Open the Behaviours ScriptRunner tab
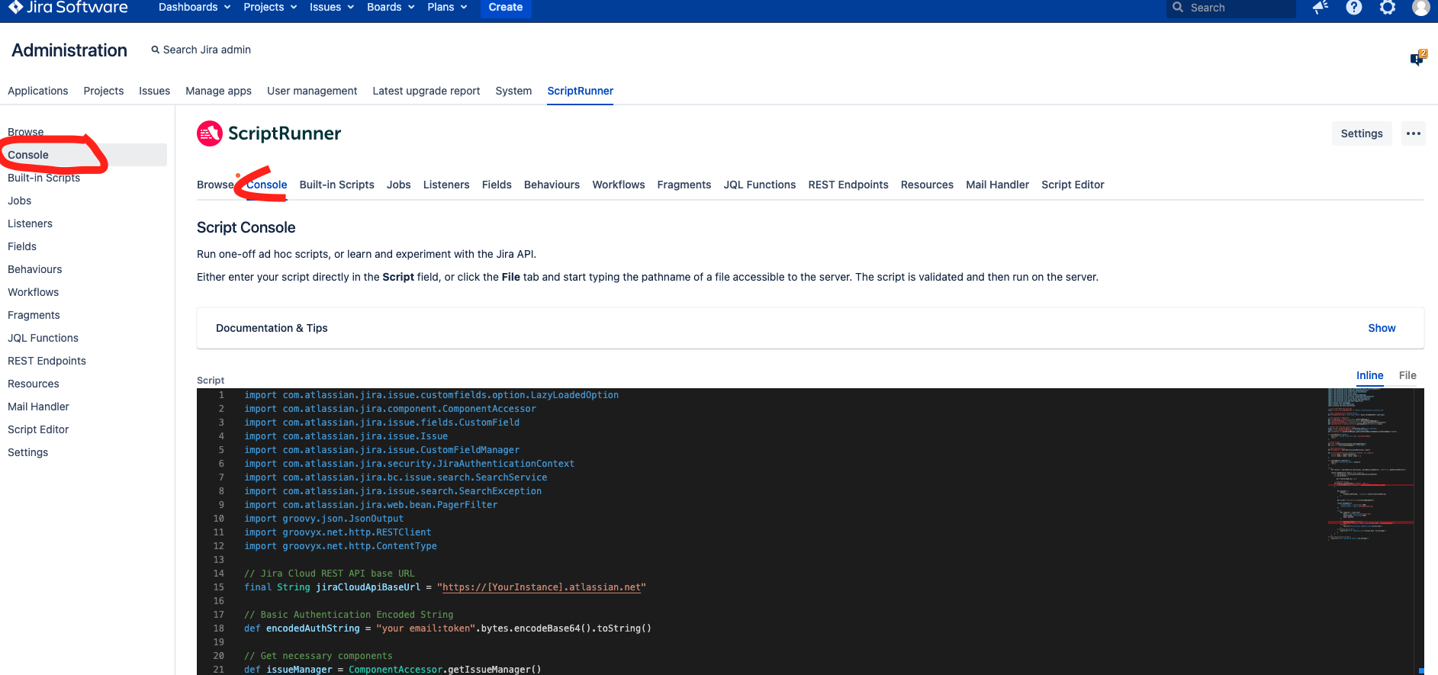The height and width of the screenshot is (675, 1438). [x=552, y=185]
